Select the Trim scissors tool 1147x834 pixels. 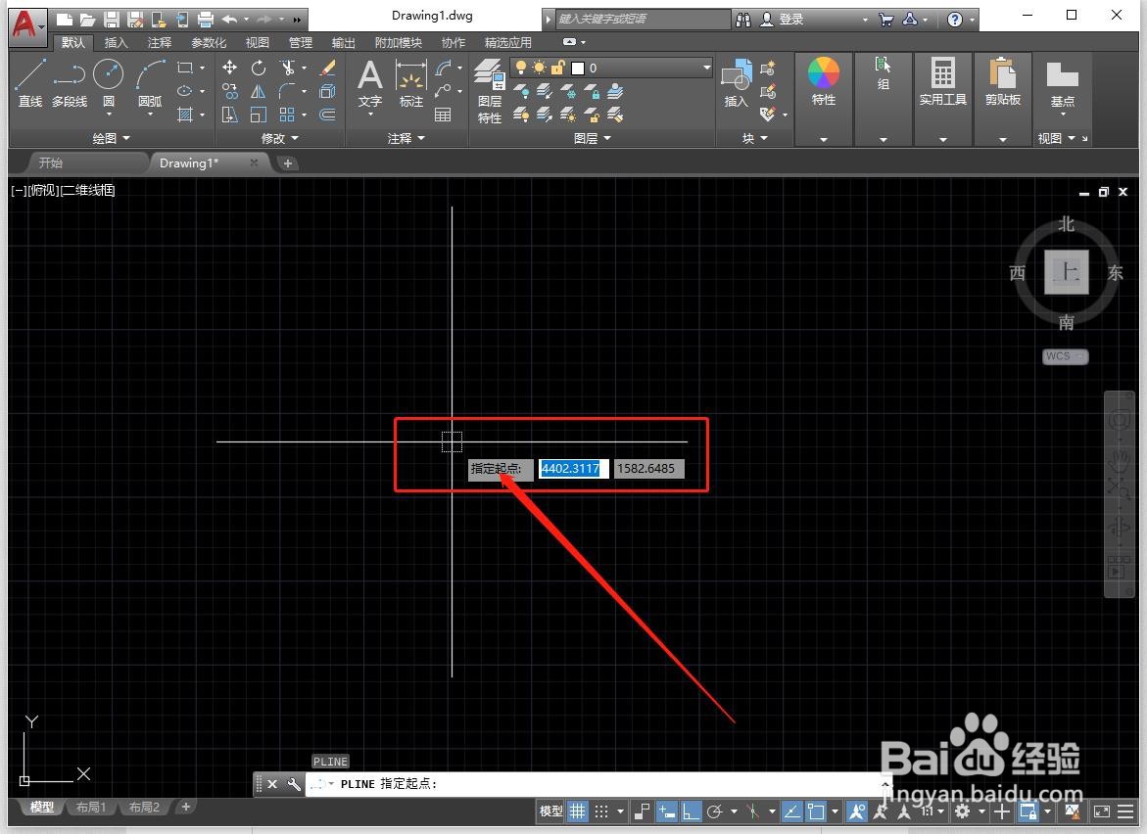[287, 68]
